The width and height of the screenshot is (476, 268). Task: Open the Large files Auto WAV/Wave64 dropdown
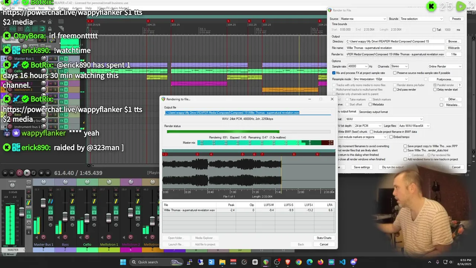pos(414,126)
